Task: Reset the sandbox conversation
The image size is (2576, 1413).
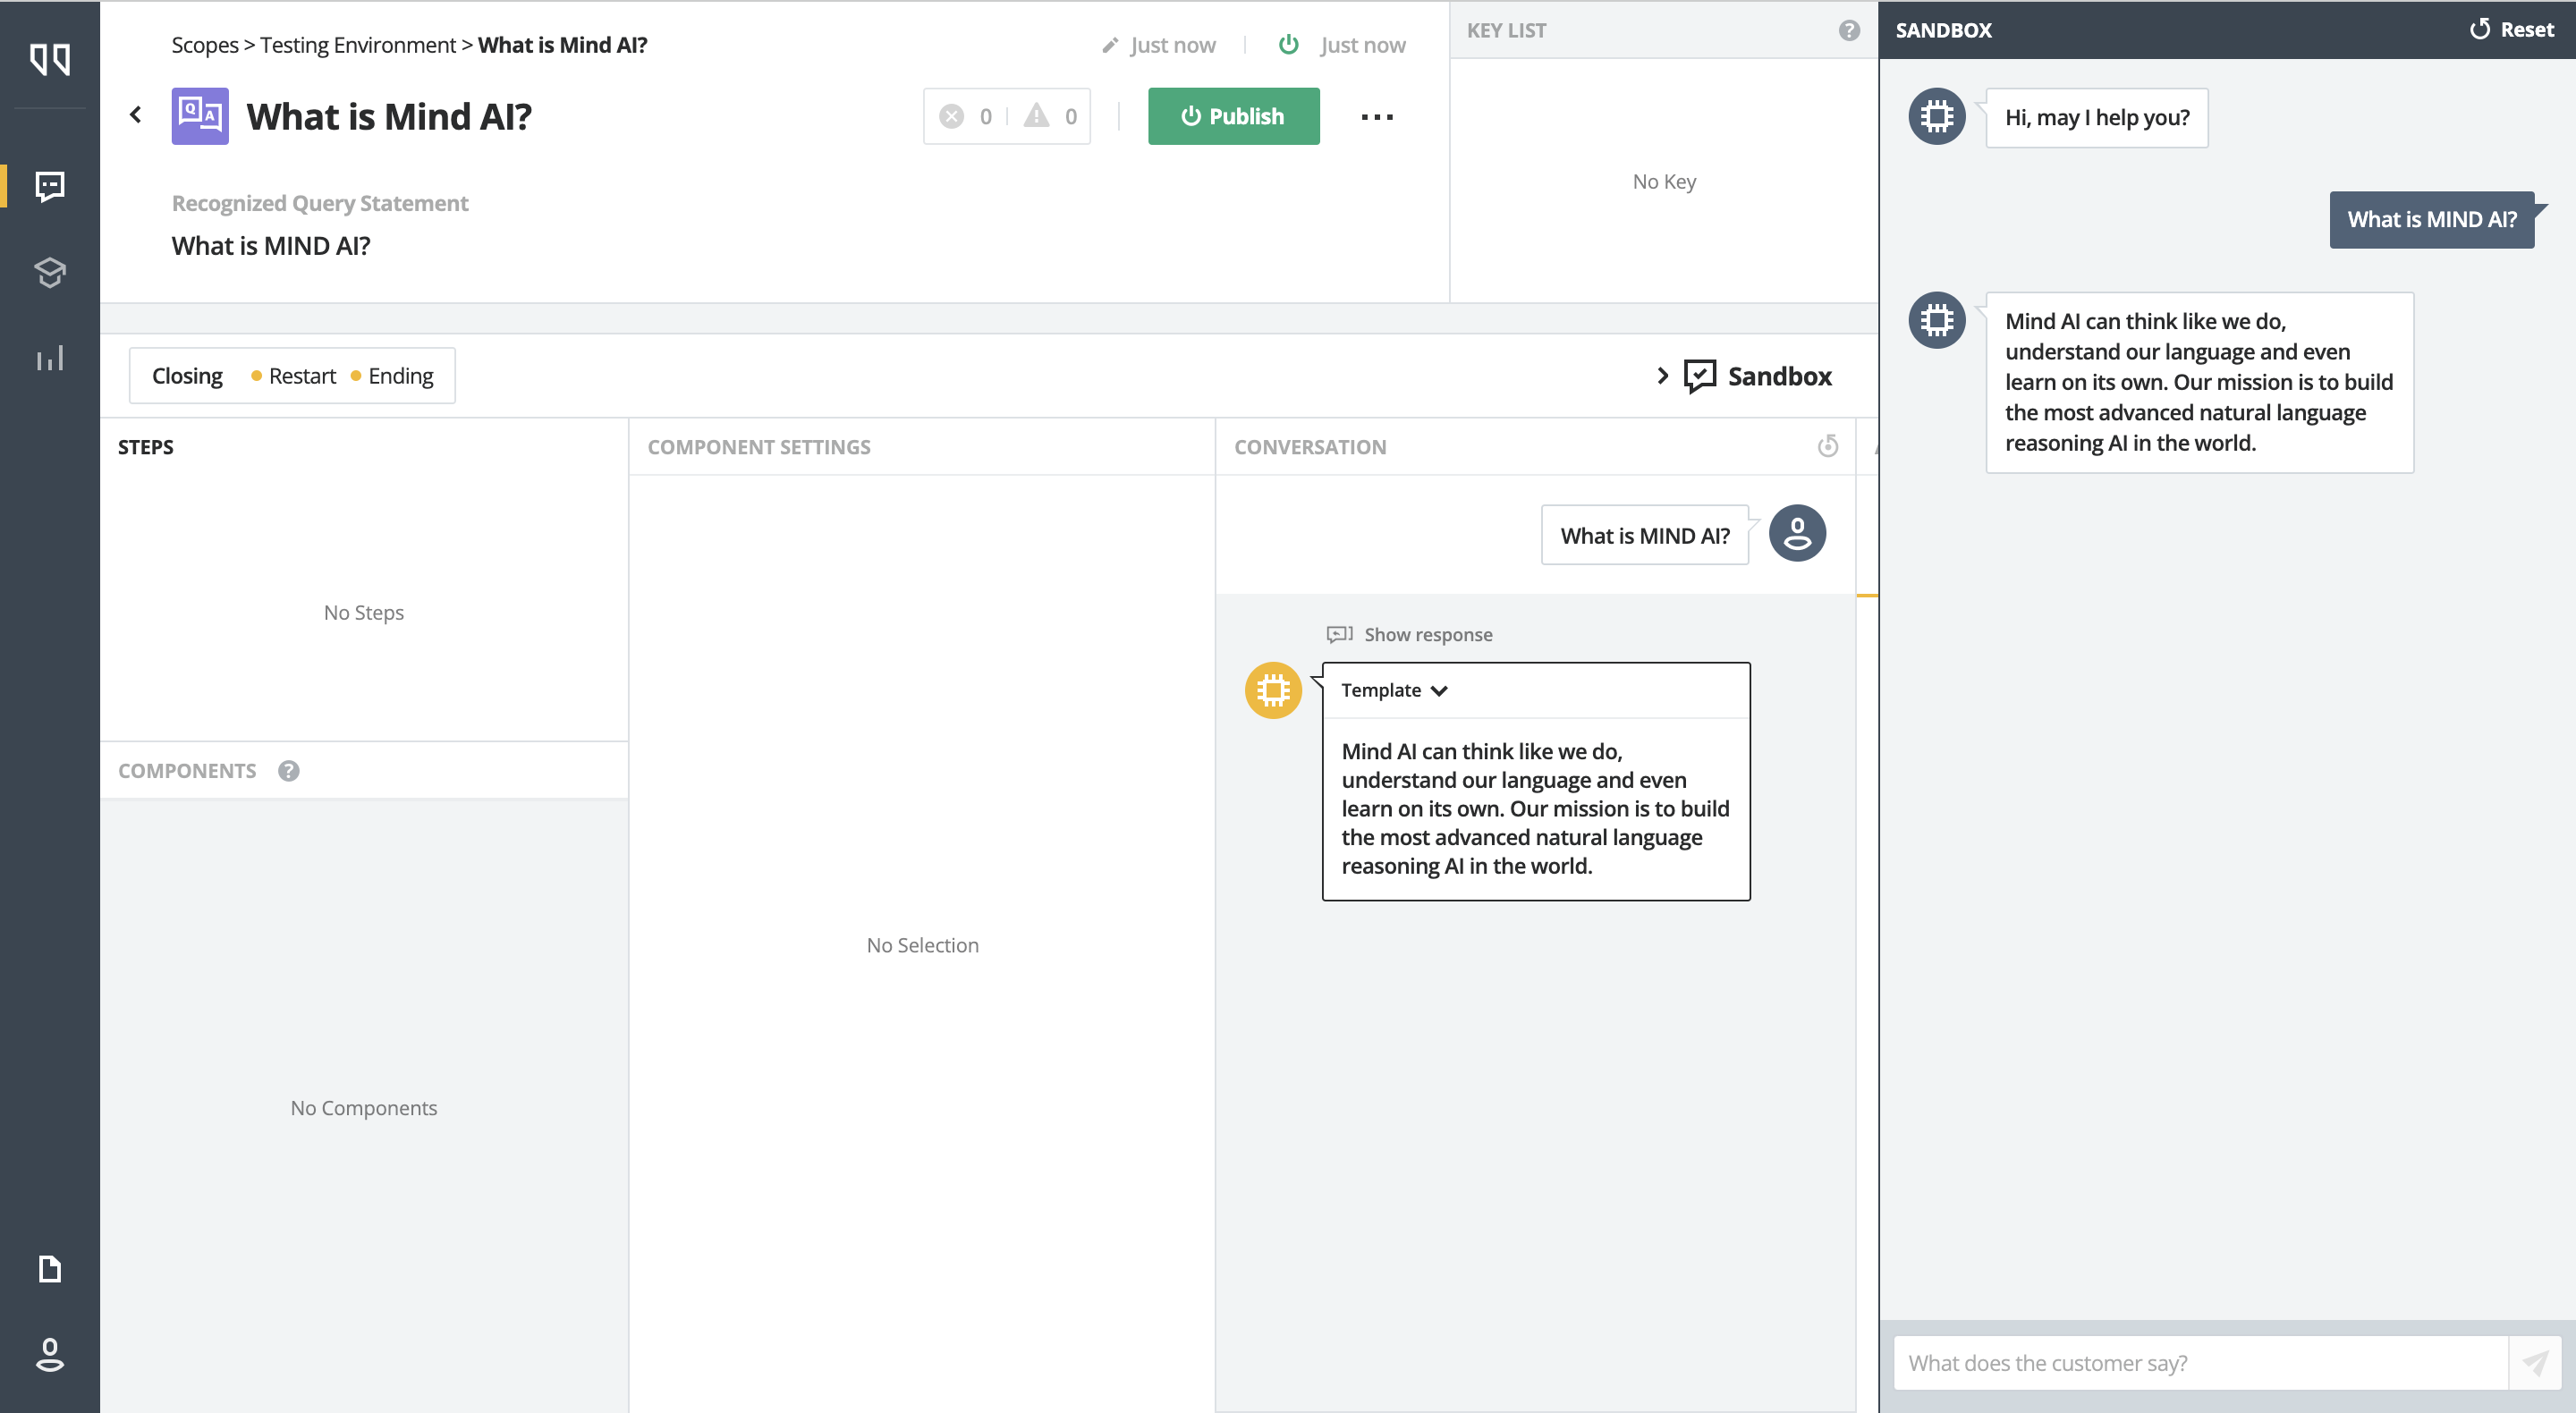Action: click(x=2511, y=30)
